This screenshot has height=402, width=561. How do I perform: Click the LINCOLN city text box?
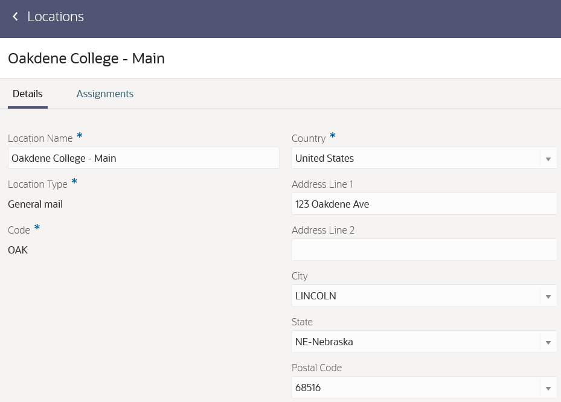coord(415,296)
